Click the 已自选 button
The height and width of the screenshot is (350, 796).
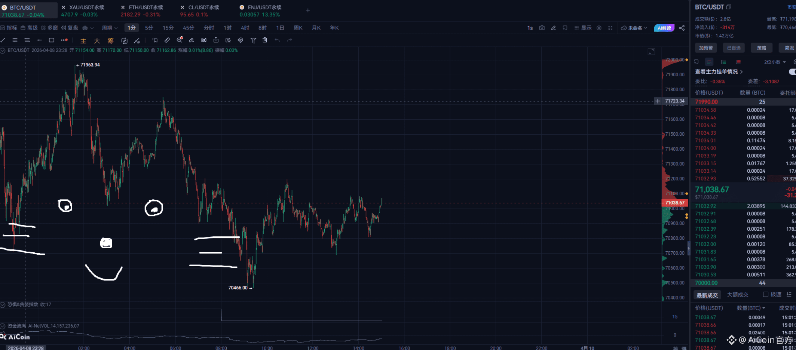point(734,48)
